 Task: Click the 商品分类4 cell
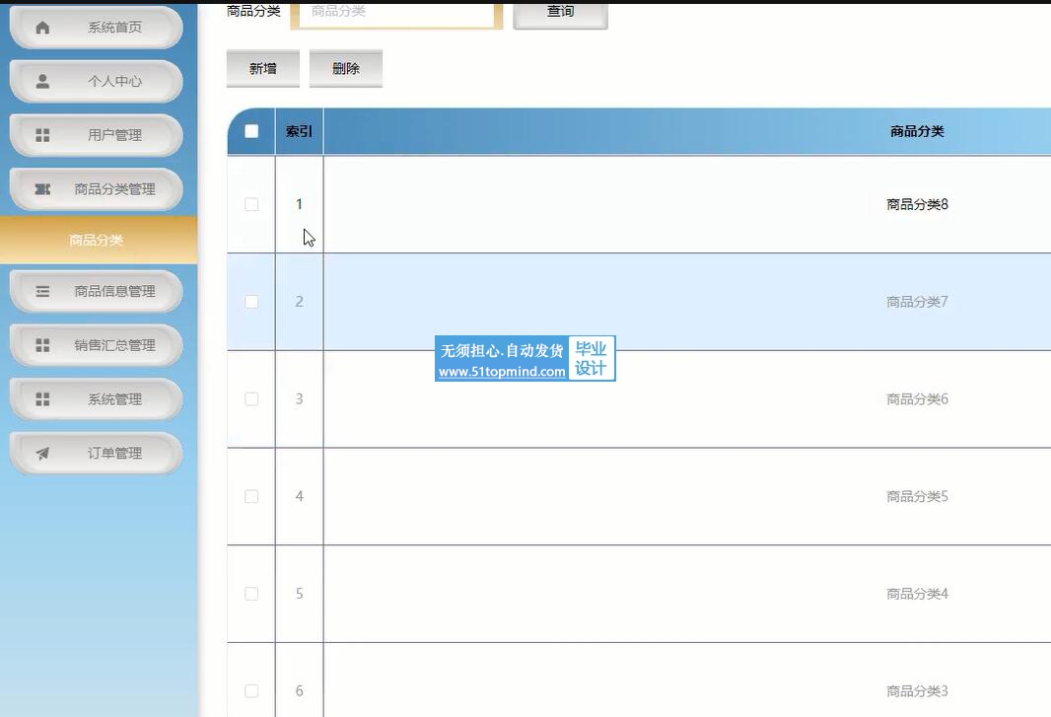917,594
